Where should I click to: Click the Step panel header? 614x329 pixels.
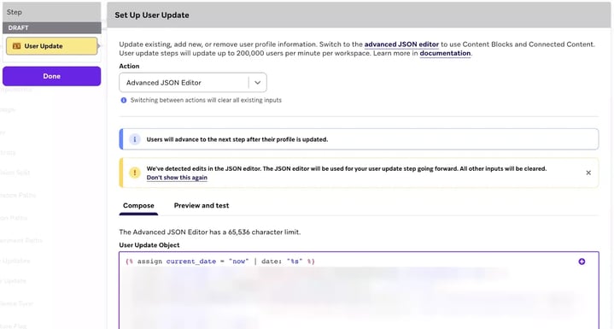[52, 12]
